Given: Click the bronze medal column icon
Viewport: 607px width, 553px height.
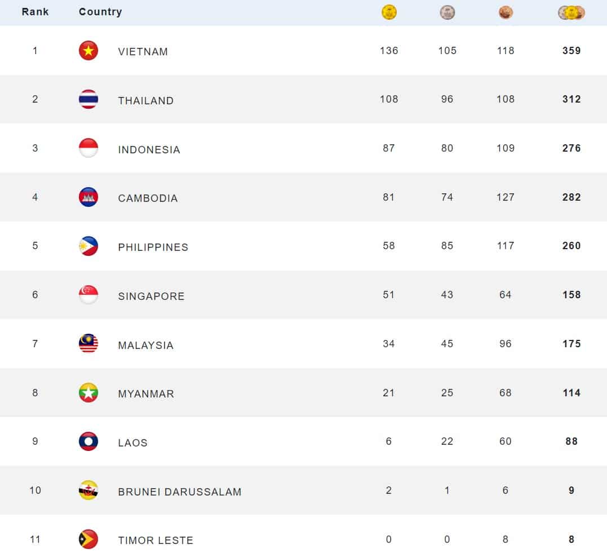Looking at the screenshot, I should pos(506,12).
